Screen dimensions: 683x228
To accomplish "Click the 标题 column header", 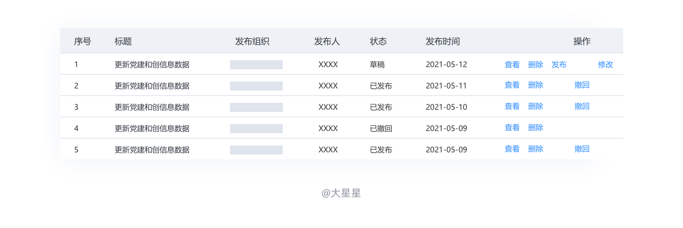I will [x=123, y=41].
